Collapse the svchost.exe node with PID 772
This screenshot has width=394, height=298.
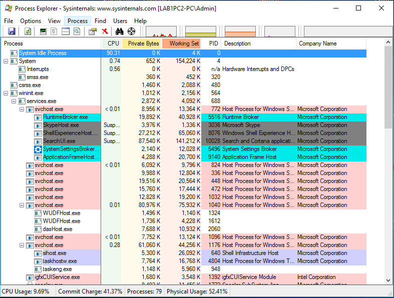[x=22, y=109]
